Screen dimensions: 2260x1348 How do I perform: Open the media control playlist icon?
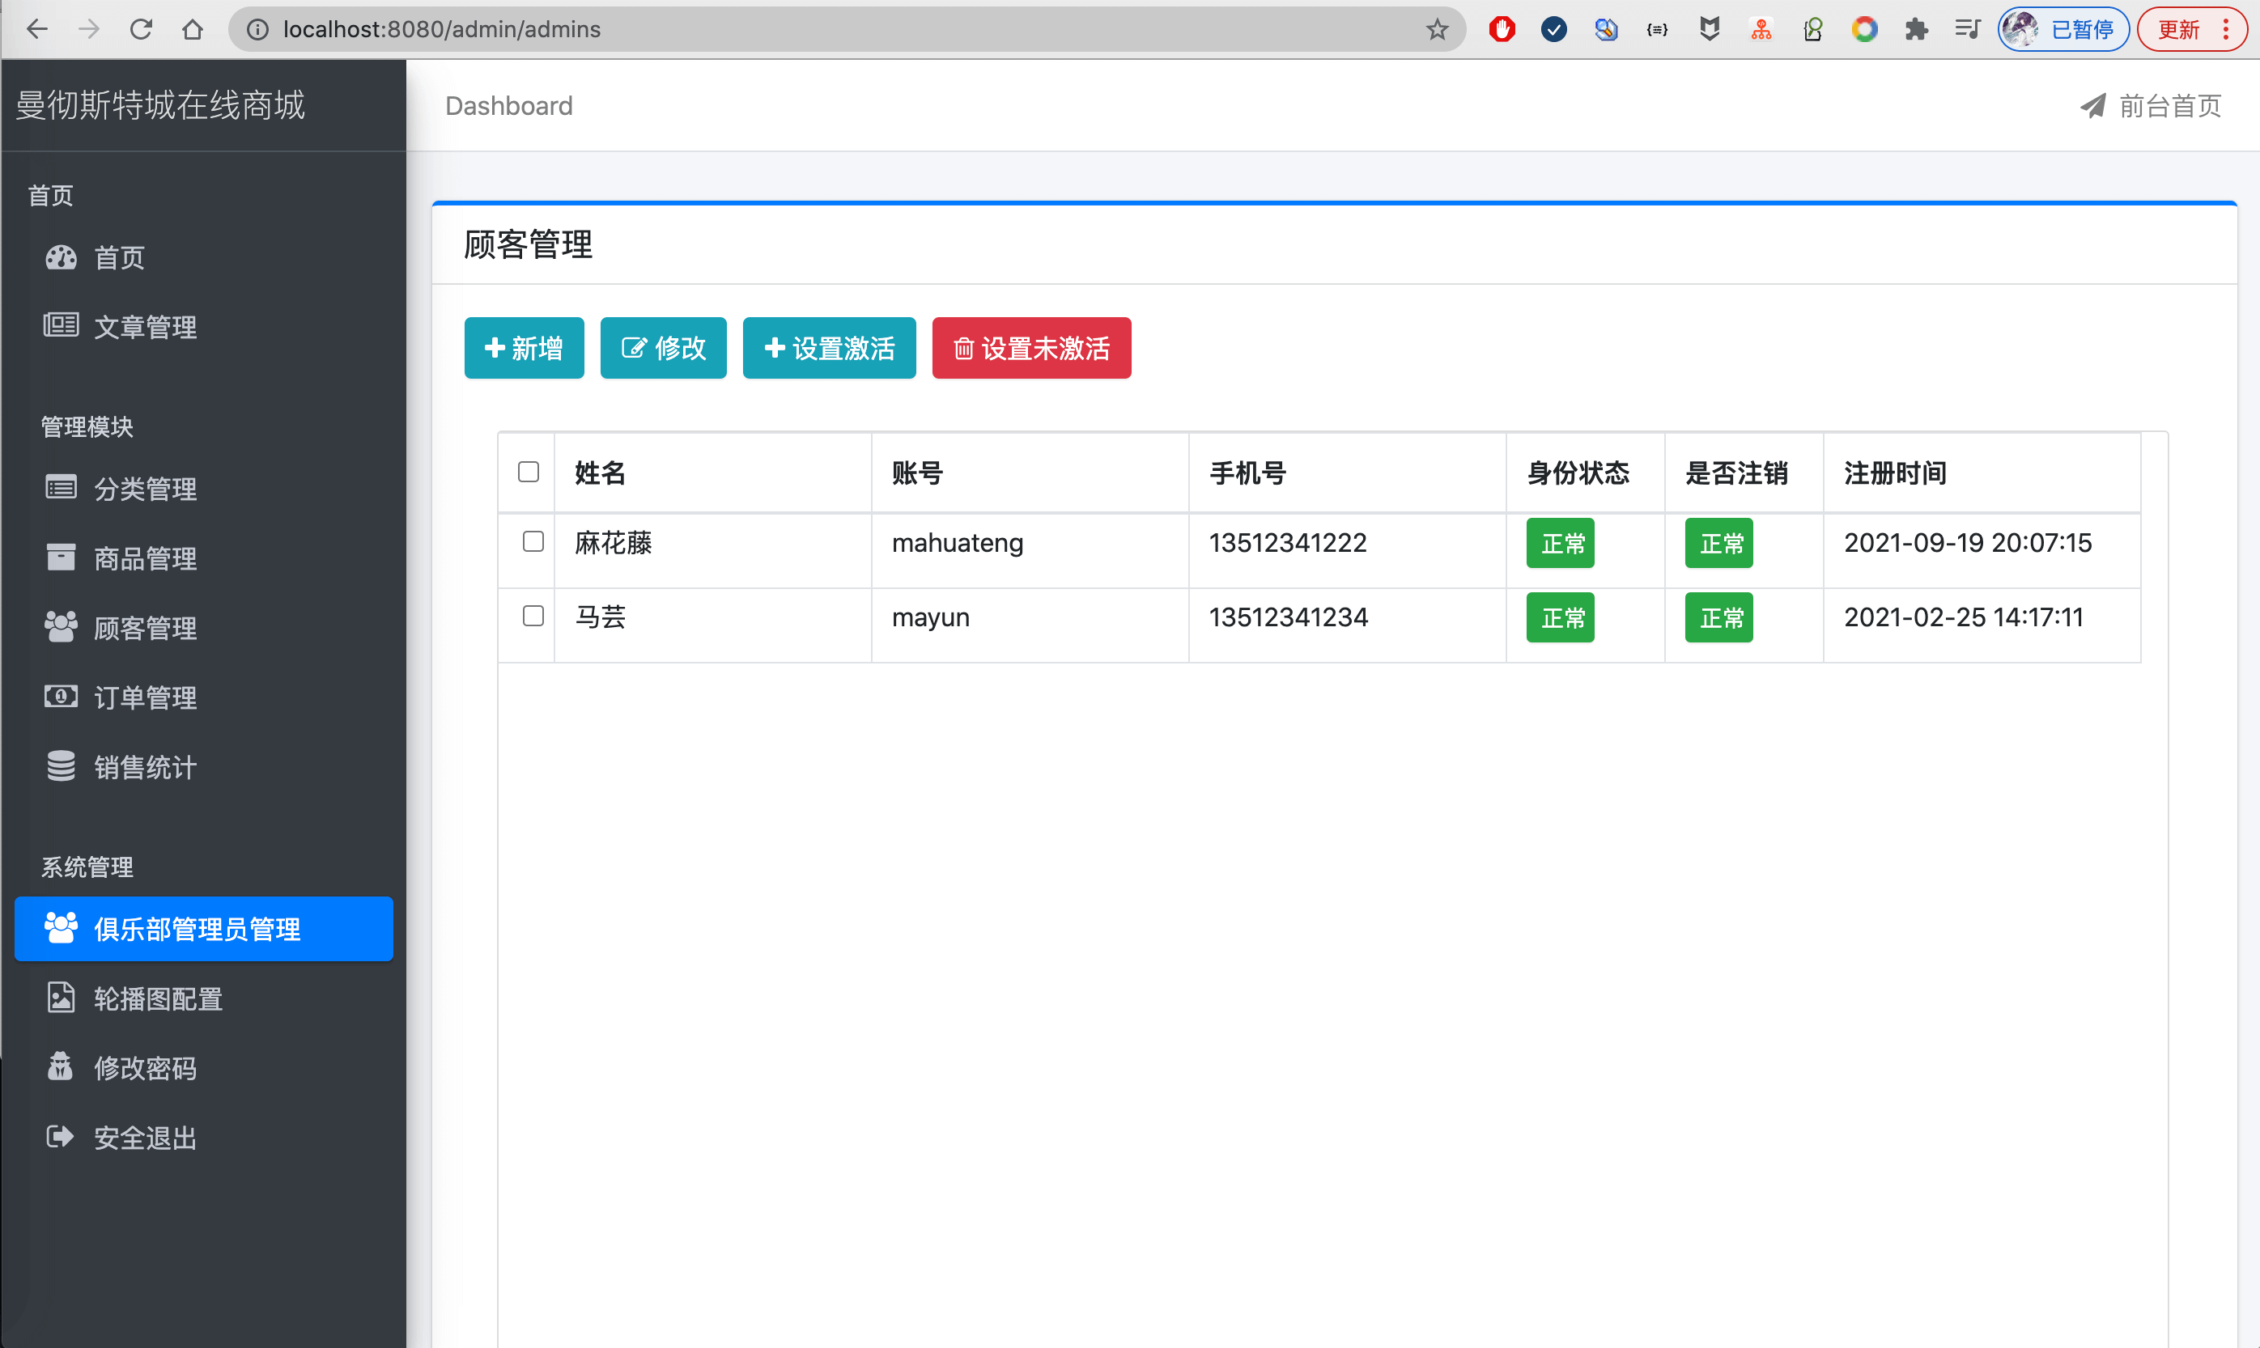1968,29
